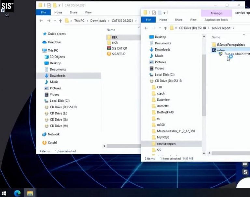Open recent locations dropdown in service report window
This screenshot has height=197, width=250.
pos(160,28)
